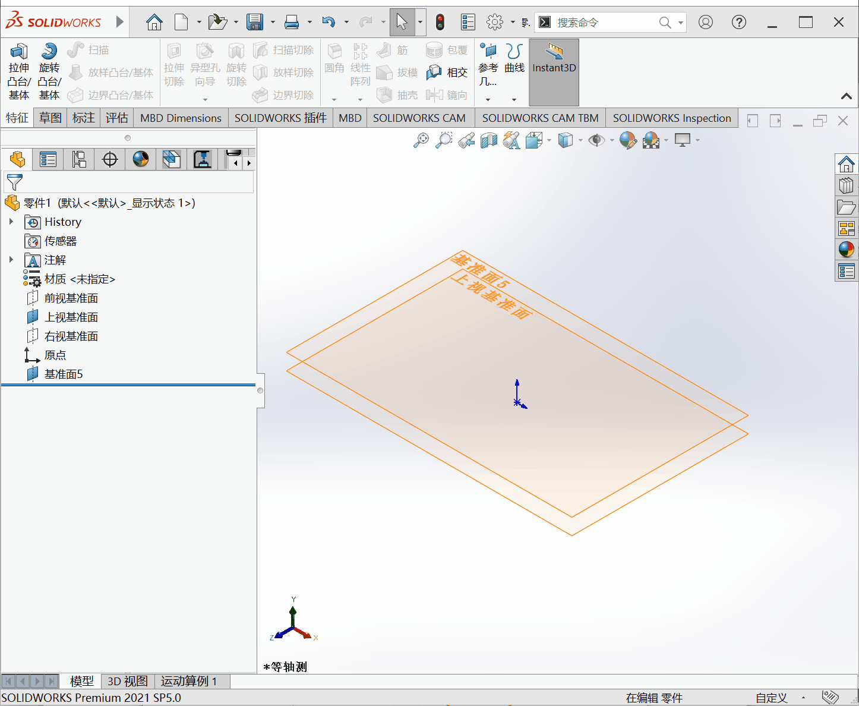Collapse the CommandManager ribbon chevron
Screen dimensions: 859x706
847,96
